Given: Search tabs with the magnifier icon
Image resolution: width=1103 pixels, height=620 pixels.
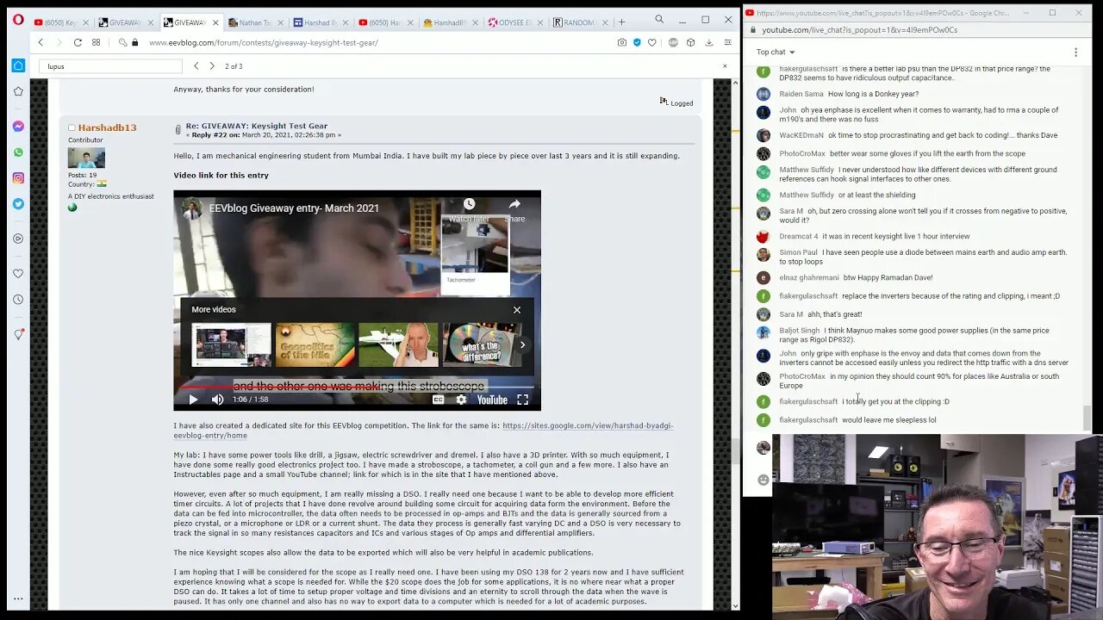Looking at the screenshot, I should point(659,19).
